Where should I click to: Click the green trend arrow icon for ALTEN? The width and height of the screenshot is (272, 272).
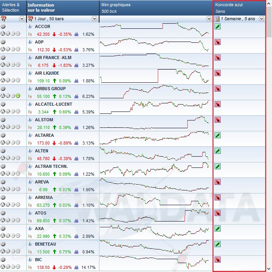[218, 151]
